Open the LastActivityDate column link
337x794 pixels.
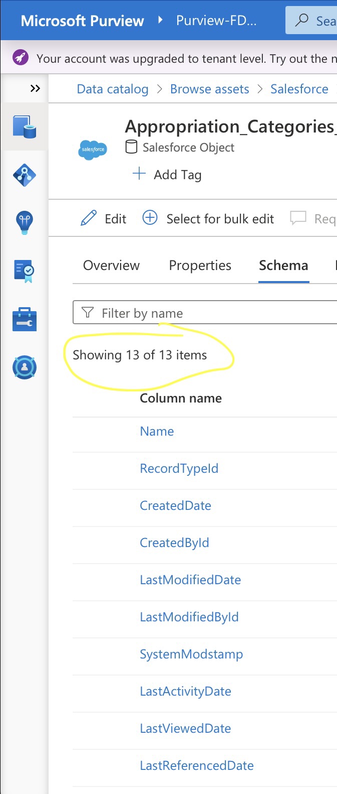pyautogui.click(x=185, y=691)
